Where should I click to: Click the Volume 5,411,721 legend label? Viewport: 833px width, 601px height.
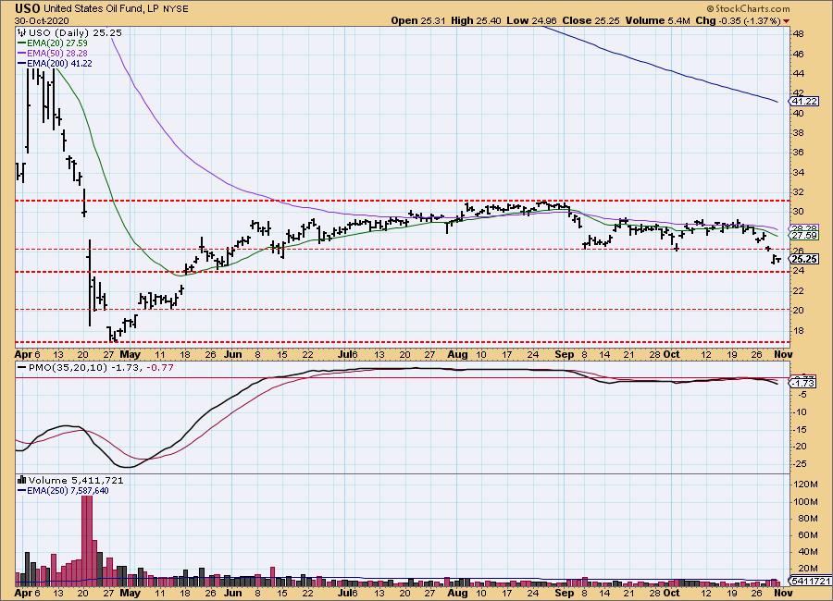click(x=76, y=480)
